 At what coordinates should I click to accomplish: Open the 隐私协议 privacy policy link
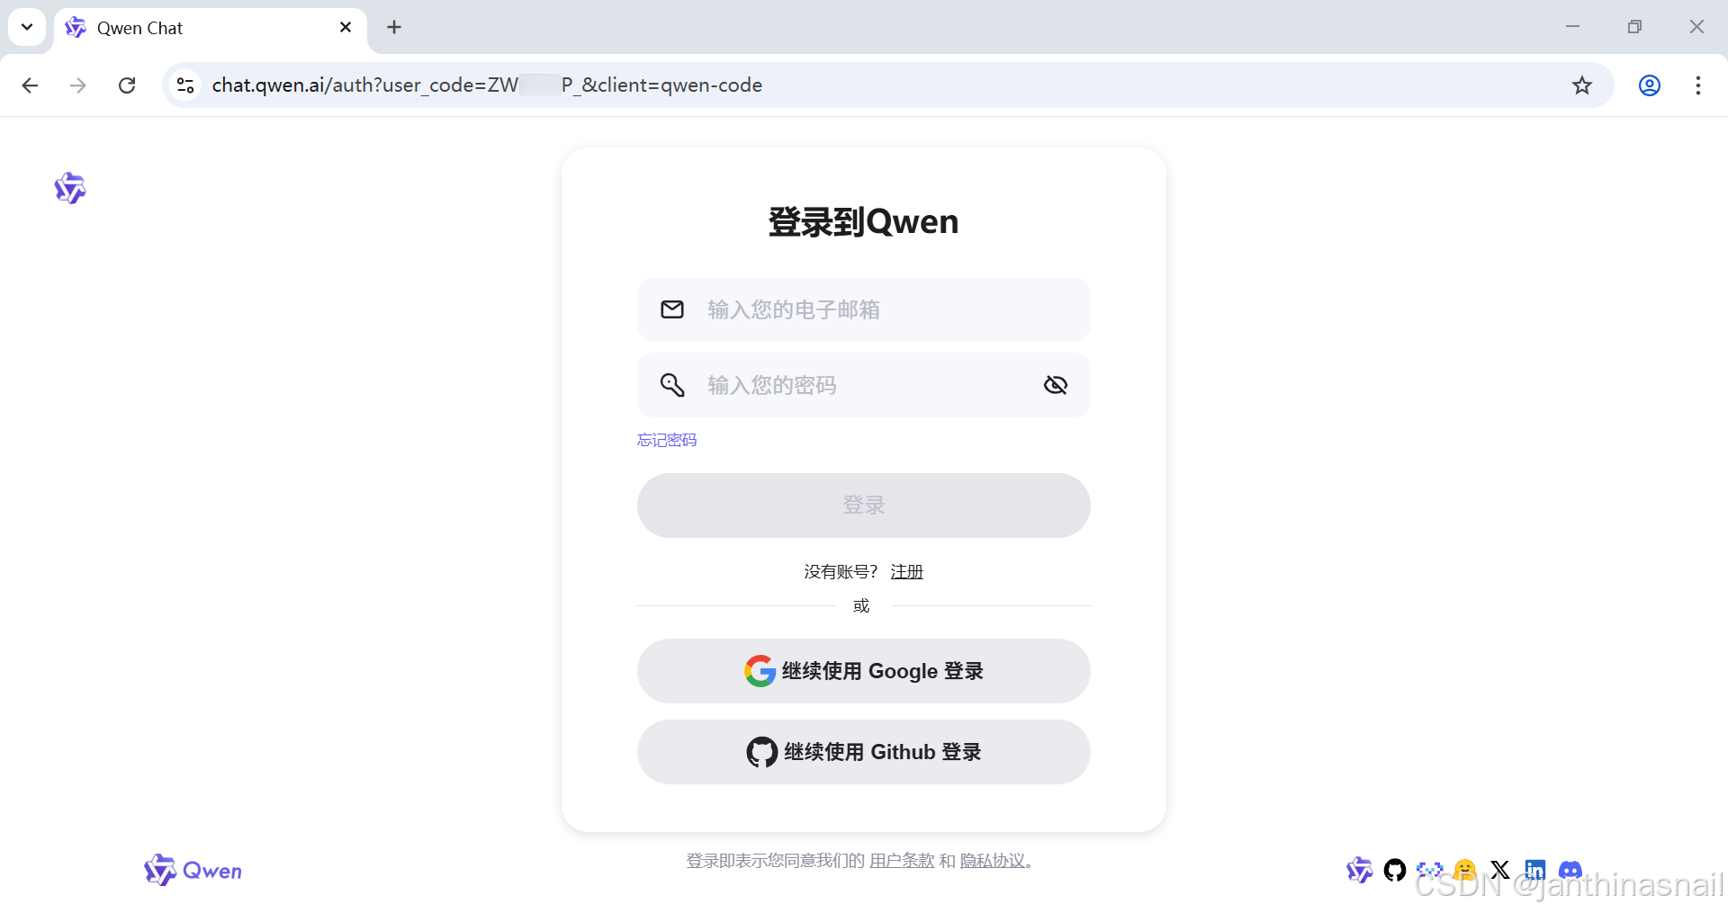(993, 861)
